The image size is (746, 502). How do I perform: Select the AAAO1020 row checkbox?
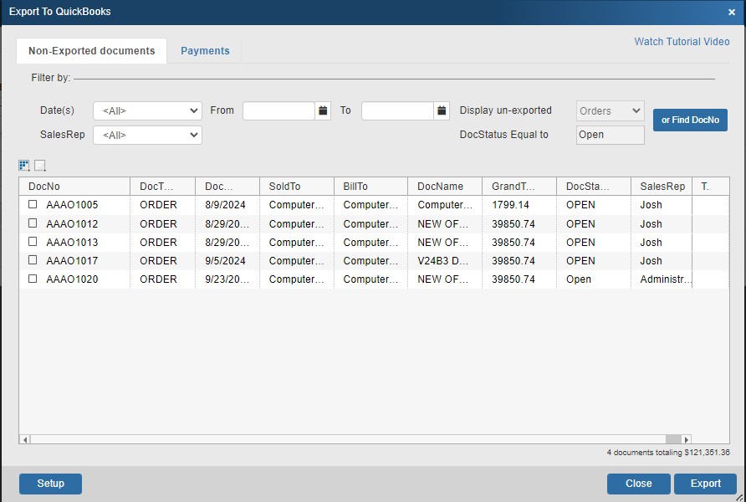[x=33, y=279]
